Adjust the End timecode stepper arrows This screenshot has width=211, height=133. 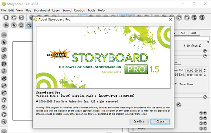[205, 75]
